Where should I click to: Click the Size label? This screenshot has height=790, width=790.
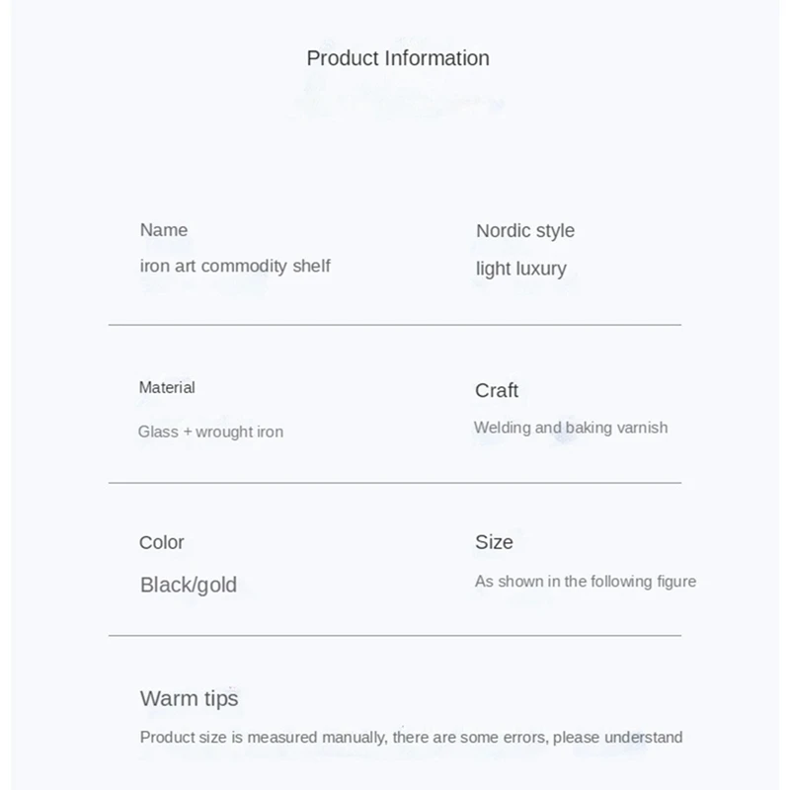494,542
